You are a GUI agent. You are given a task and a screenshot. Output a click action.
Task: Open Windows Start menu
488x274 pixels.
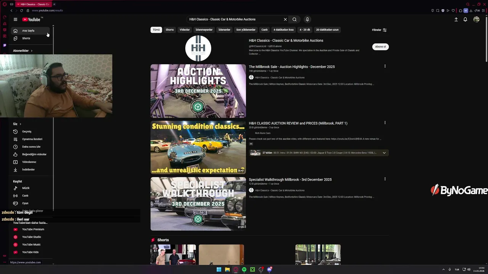tap(219, 269)
